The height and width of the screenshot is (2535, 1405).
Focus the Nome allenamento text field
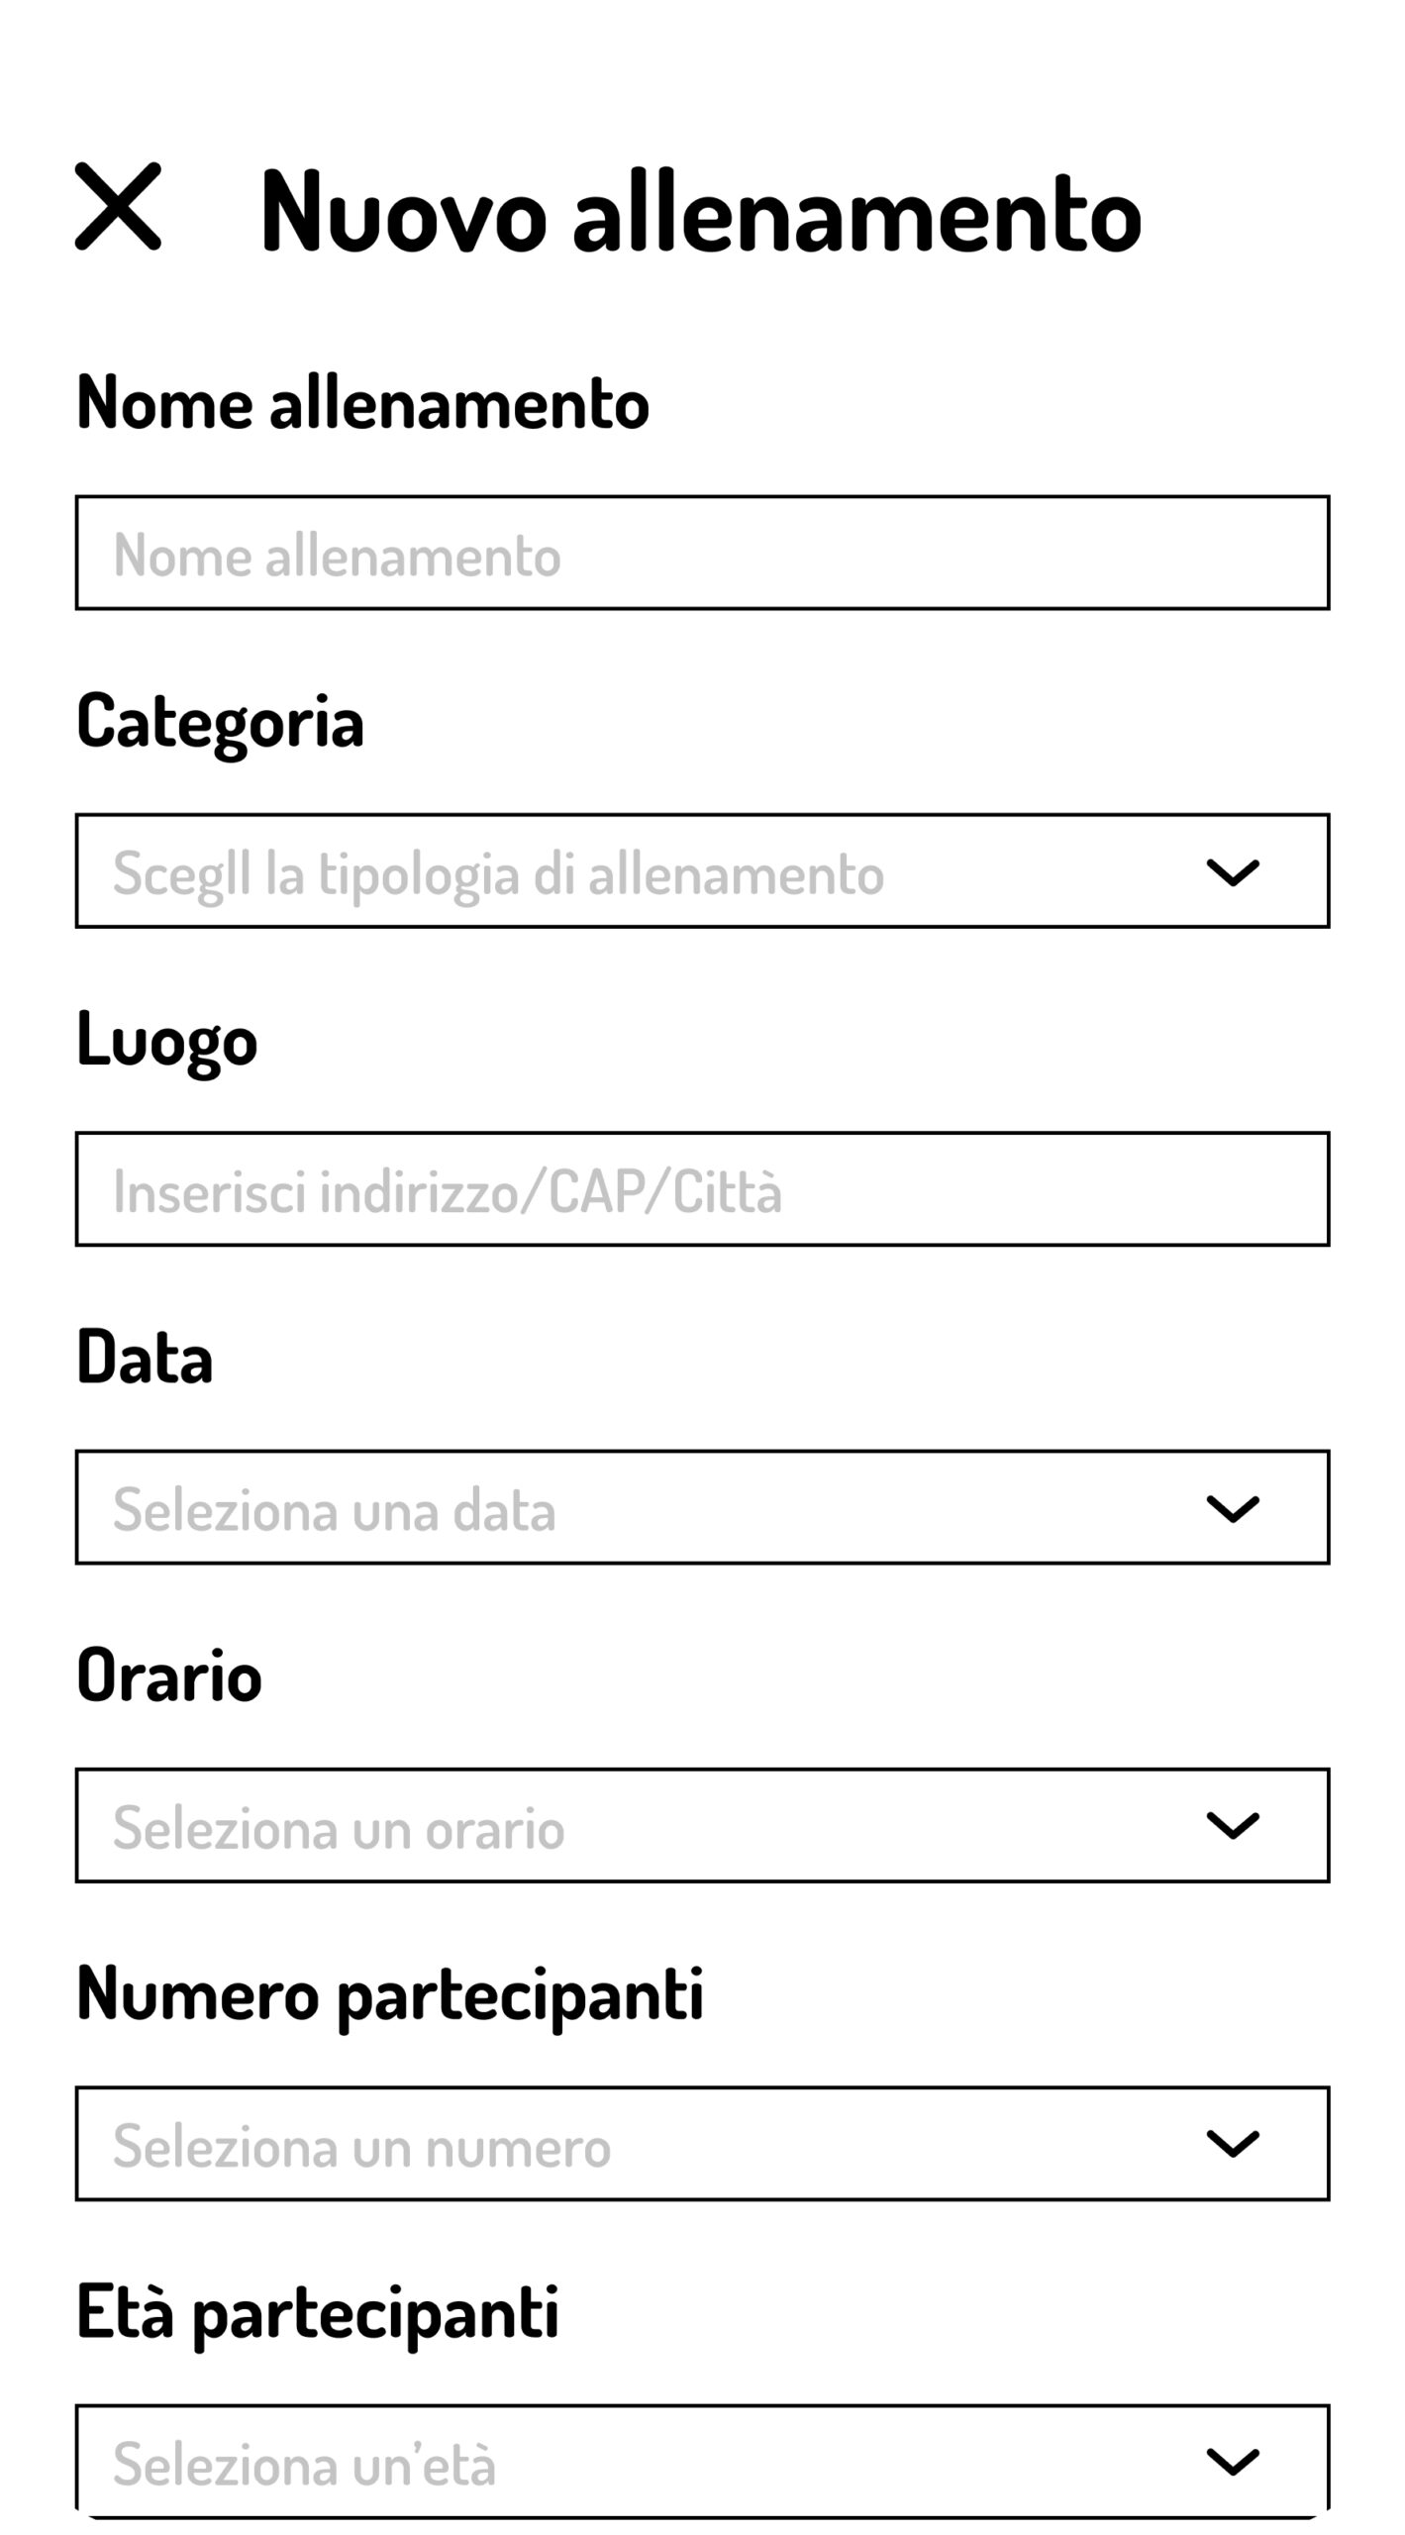(702, 553)
